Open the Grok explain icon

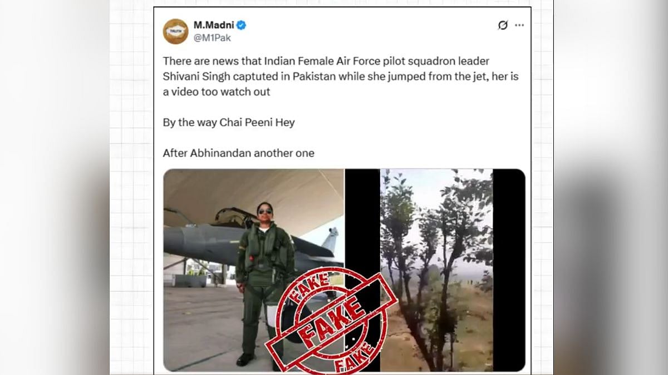pyautogui.click(x=503, y=25)
